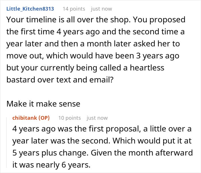Click the word 'heartless' in the comment
The height and width of the screenshot is (173, 201).
147,68
